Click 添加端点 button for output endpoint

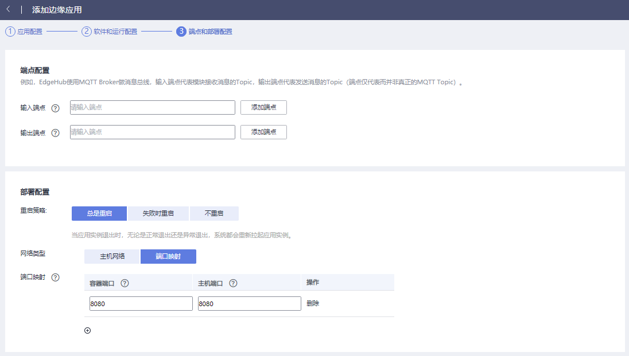coord(263,132)
